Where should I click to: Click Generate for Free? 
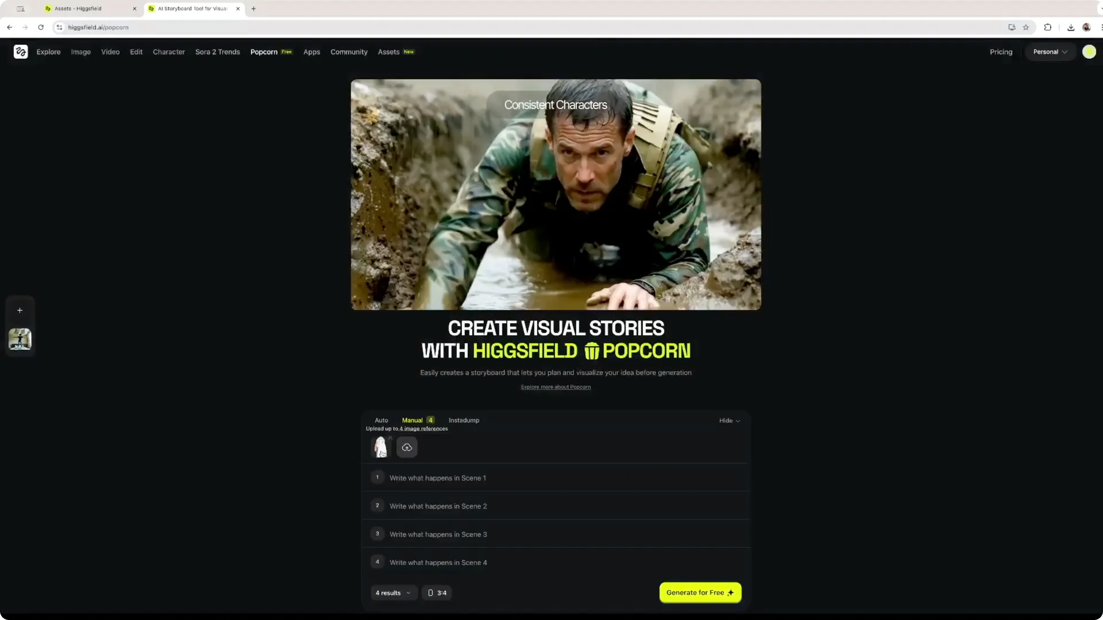tap(700, 592)
